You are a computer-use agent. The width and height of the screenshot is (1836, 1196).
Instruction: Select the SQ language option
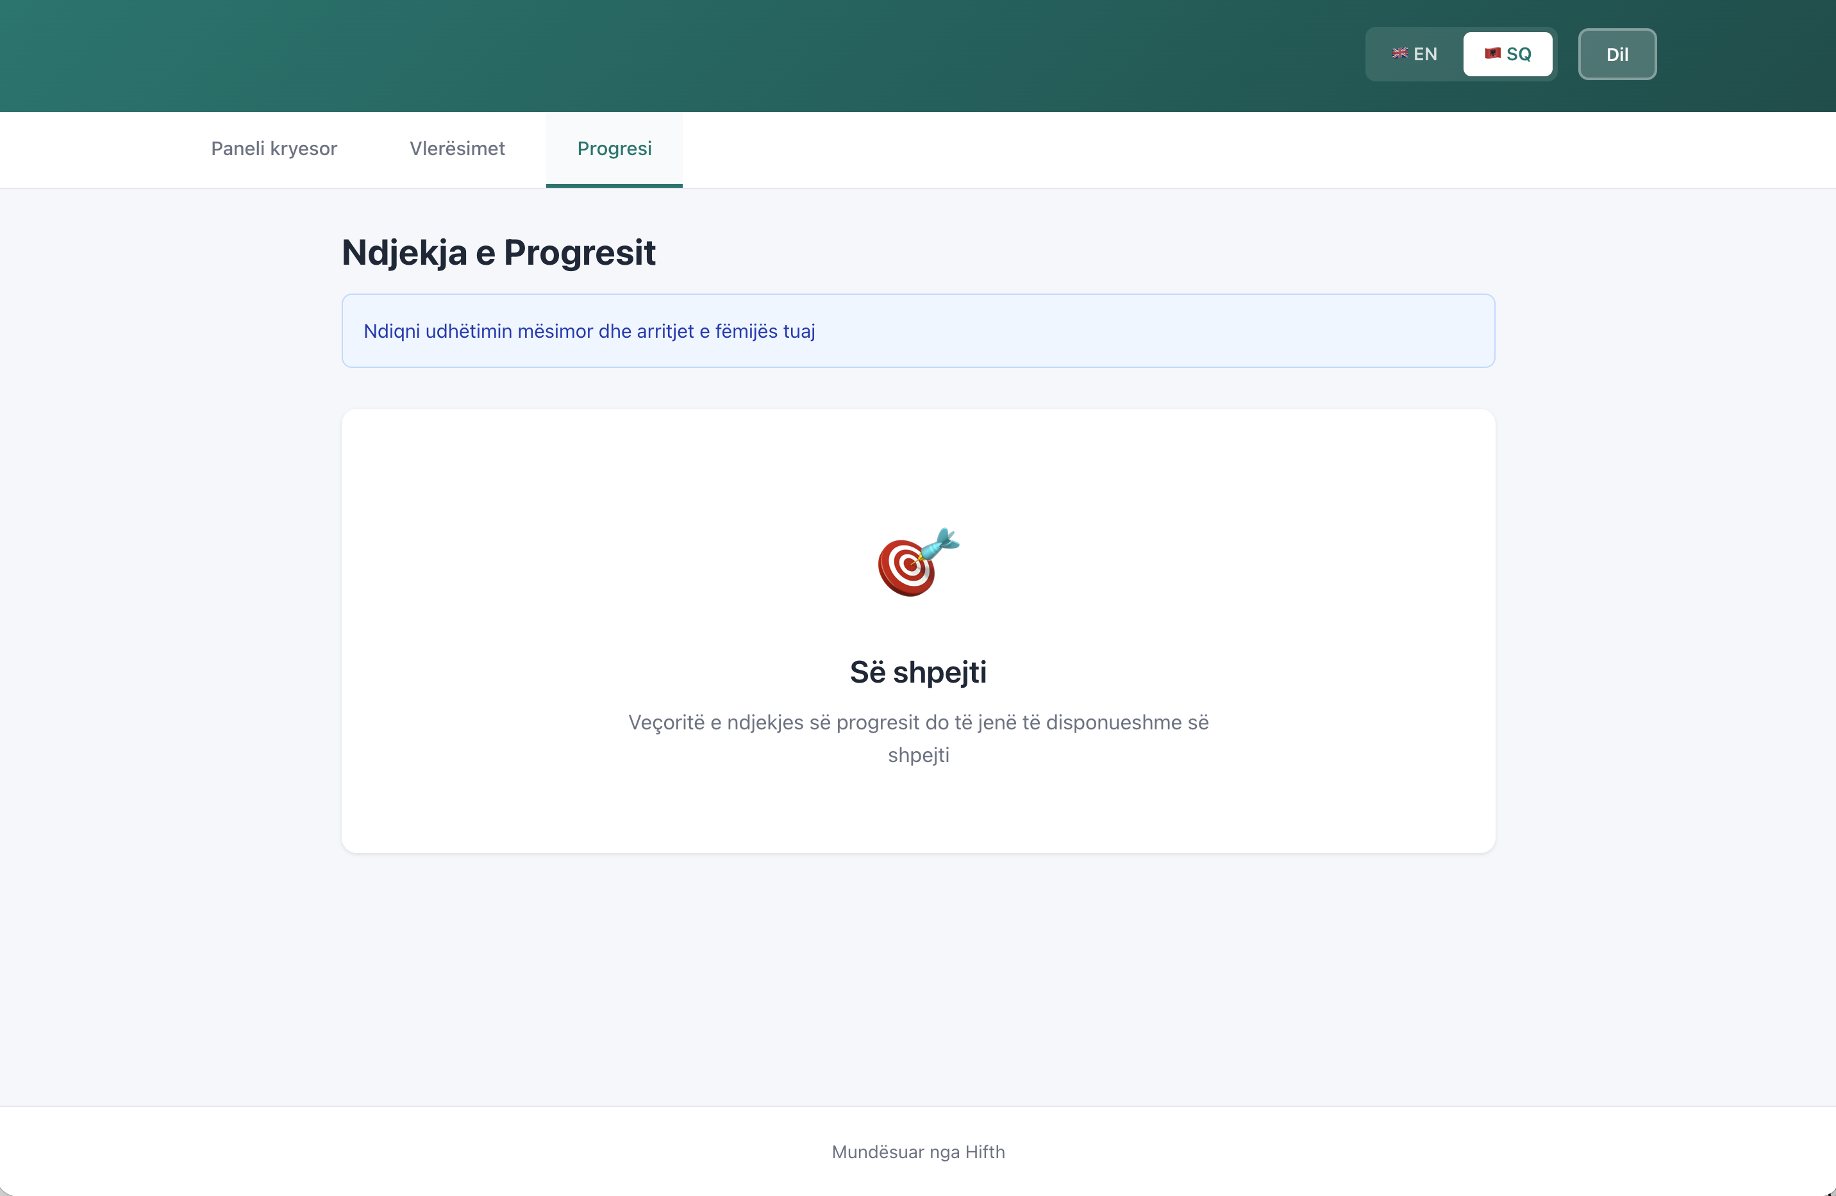1507,54
